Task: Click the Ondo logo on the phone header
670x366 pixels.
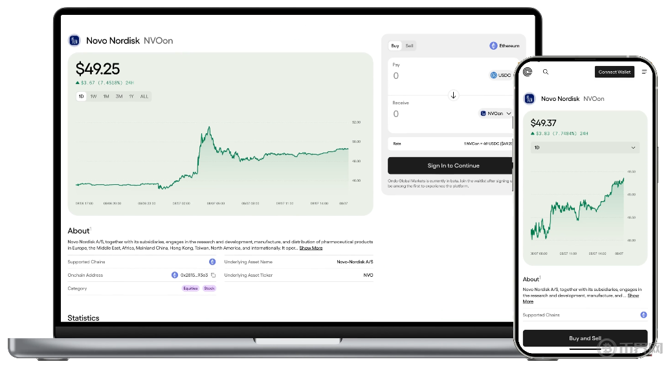Action: click(528, 72)
